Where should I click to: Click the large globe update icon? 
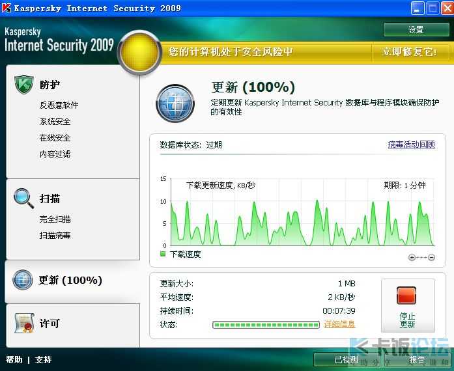click(x=175, y=103)
